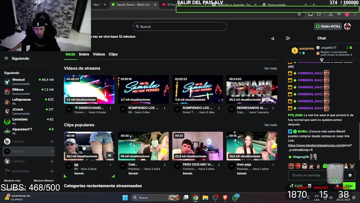Open Task View in the taskbar
The height and width of the screenshot is (203, 360).
point(186,198)
